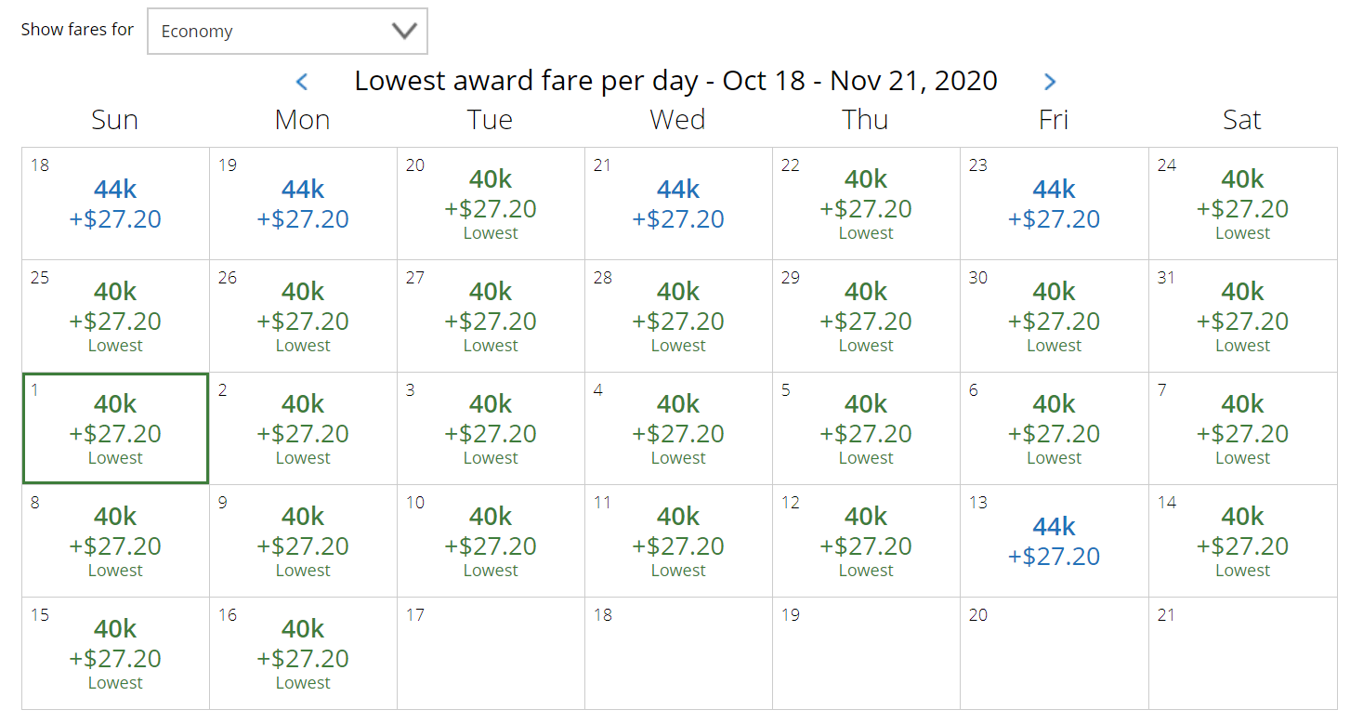Viewport: 1363px width, 723px height.
Task: Select the highlighted November 1 fare
Action: [x=115, y=428]
